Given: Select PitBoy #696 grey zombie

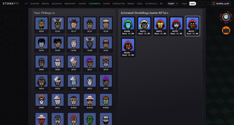Looking at the screenshot, I should pyautogui.click(x=74, y=82).
